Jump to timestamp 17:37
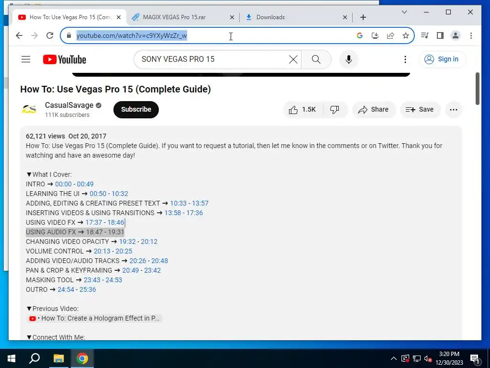 (94, 222)
